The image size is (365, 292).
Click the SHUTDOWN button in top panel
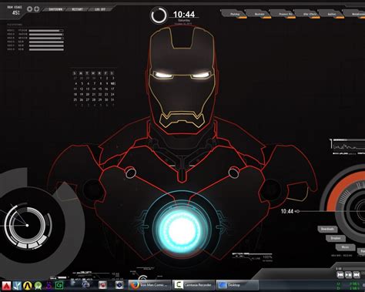[x=55, y=9]
